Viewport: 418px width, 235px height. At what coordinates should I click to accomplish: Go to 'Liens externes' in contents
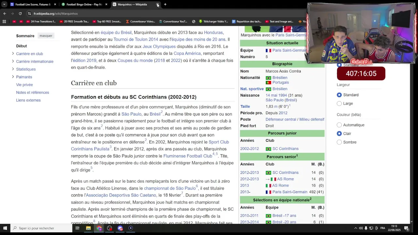pyautogui.click(x=28, y=100)
